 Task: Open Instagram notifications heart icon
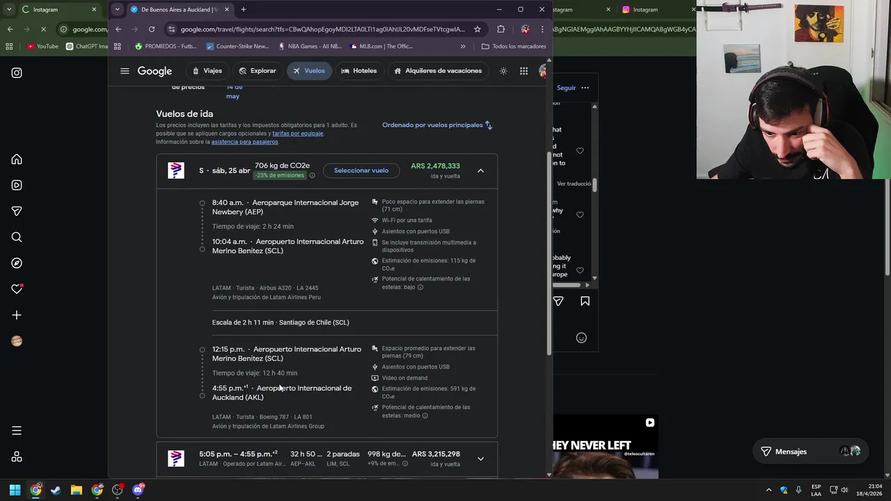coord(17,289)
